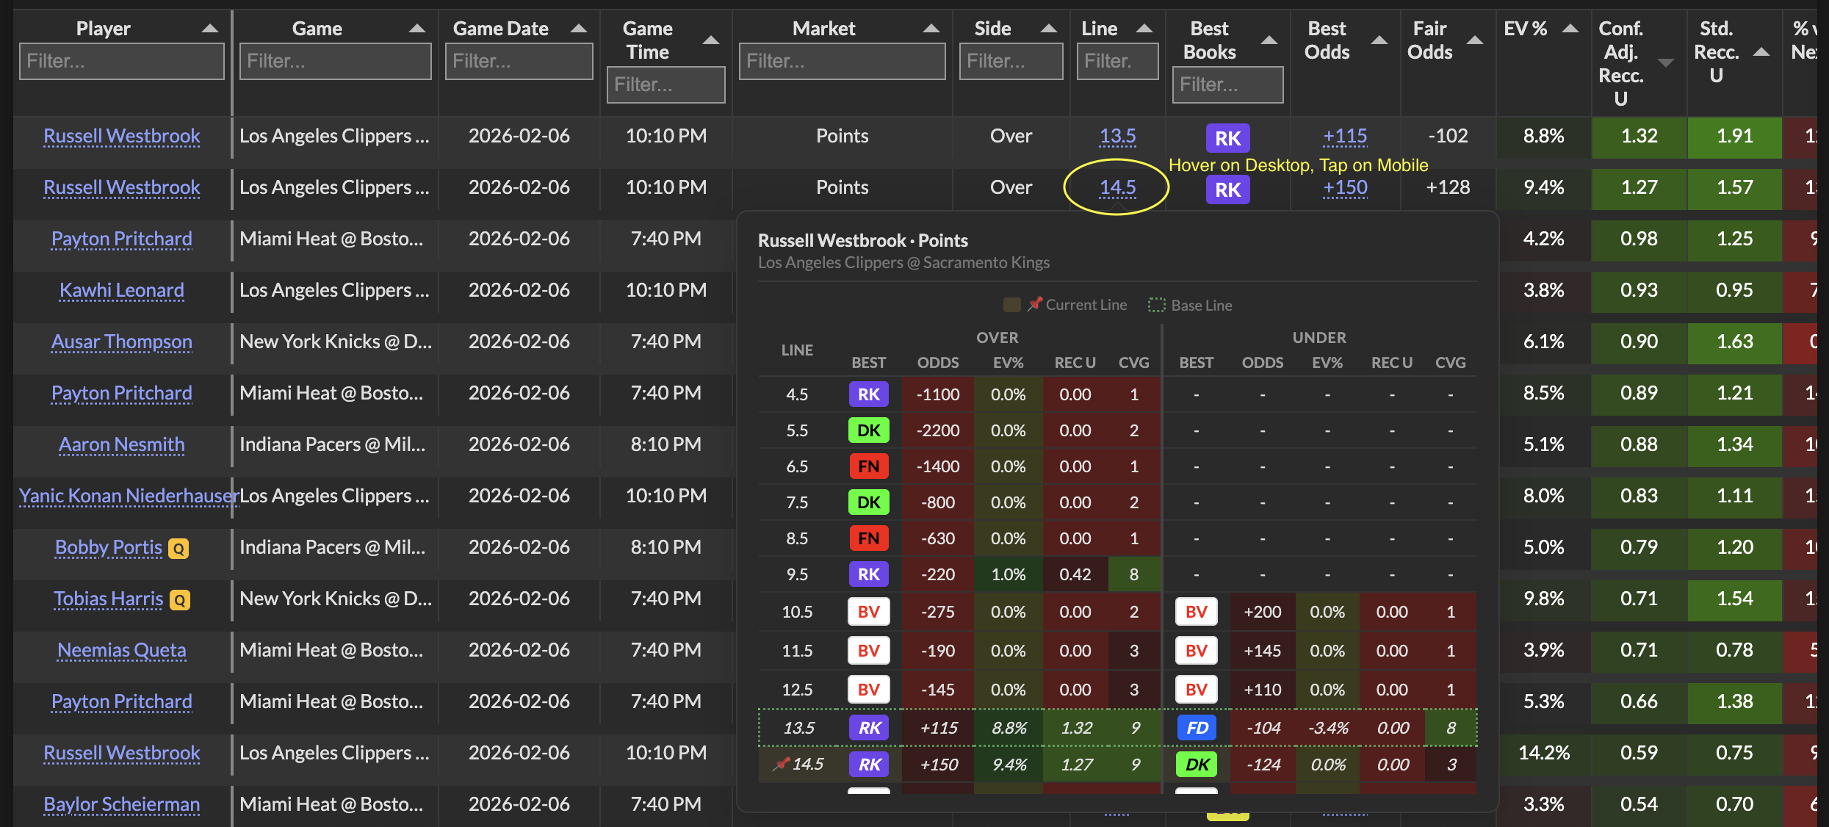
Task: Click the +115 best odds link
Action: coord(1344,136)
